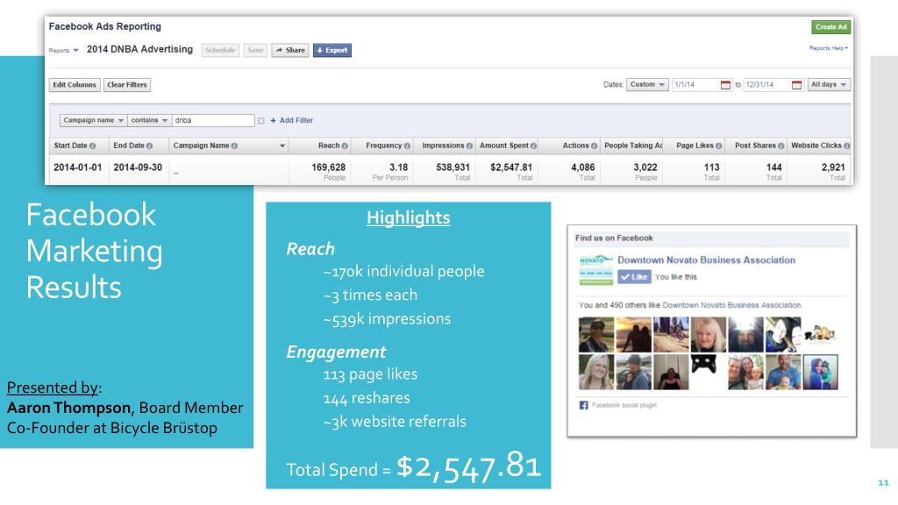This screenshot has width=898, height=505.
Task: Open the All days dropdown
Action: [828, 85]
